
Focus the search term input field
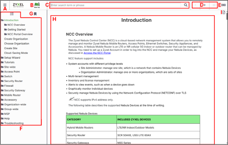(x=116, y=5)
